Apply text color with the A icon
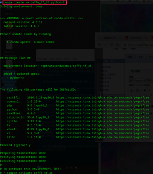The image size is (153, 174). tap(132, 90)
